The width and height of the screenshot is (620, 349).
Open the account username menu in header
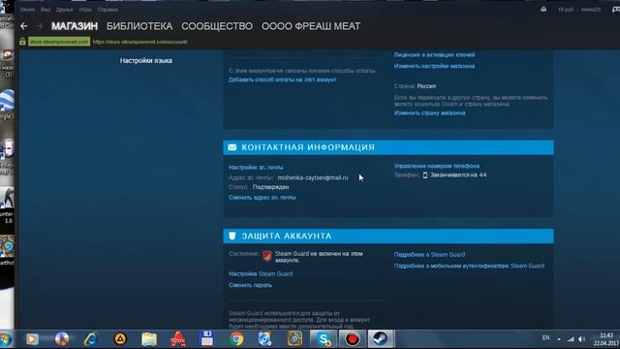click(591, 10)
